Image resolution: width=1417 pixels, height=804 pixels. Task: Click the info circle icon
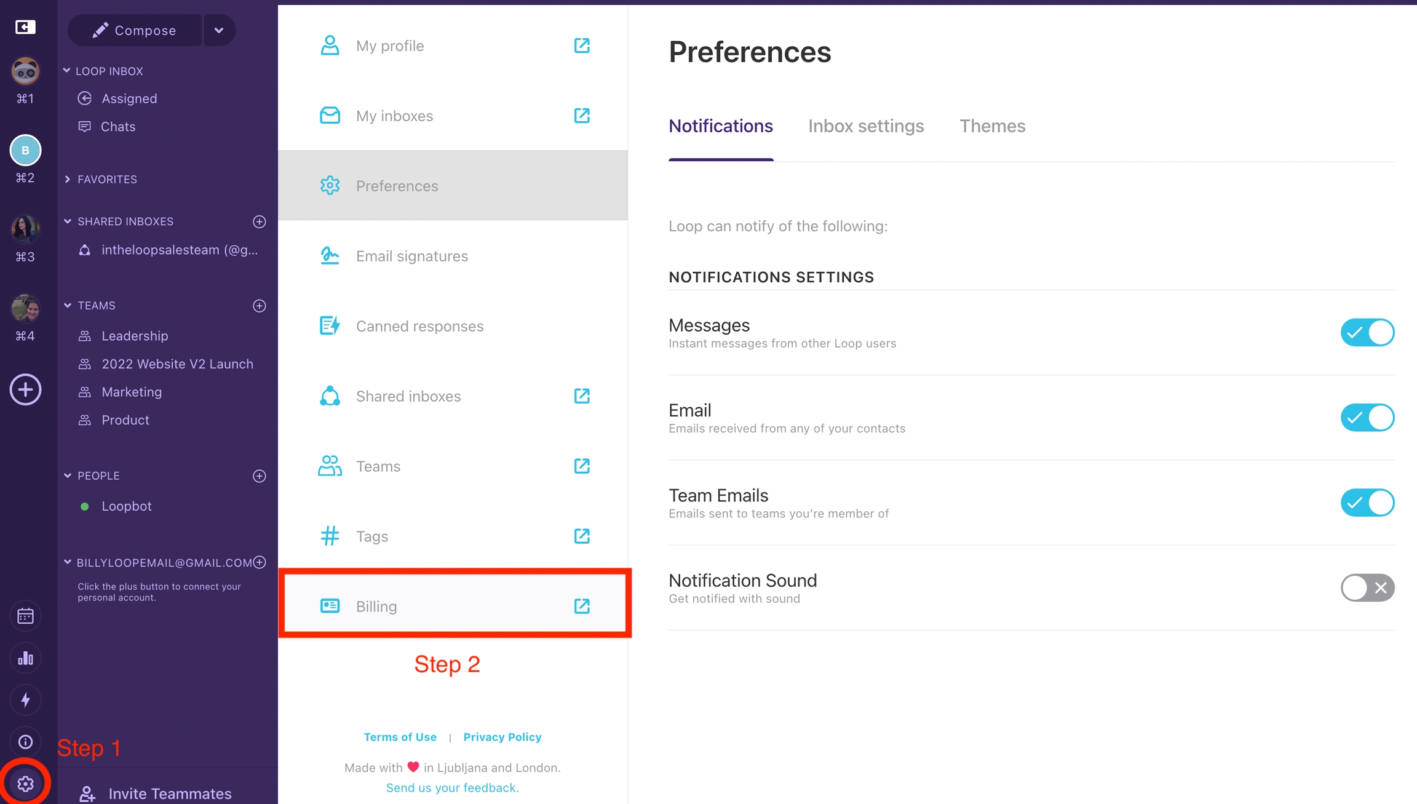[25, 742]
